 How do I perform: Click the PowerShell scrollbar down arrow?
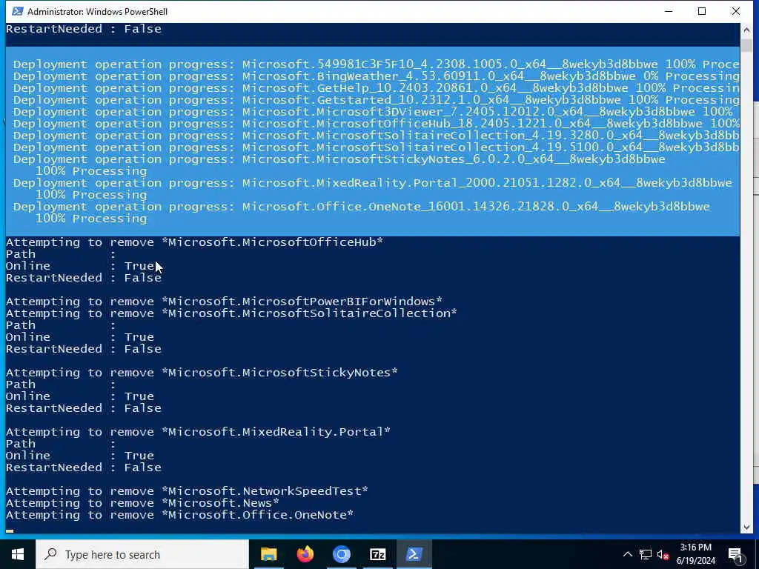pyautogui.click(x=746, y=527)
